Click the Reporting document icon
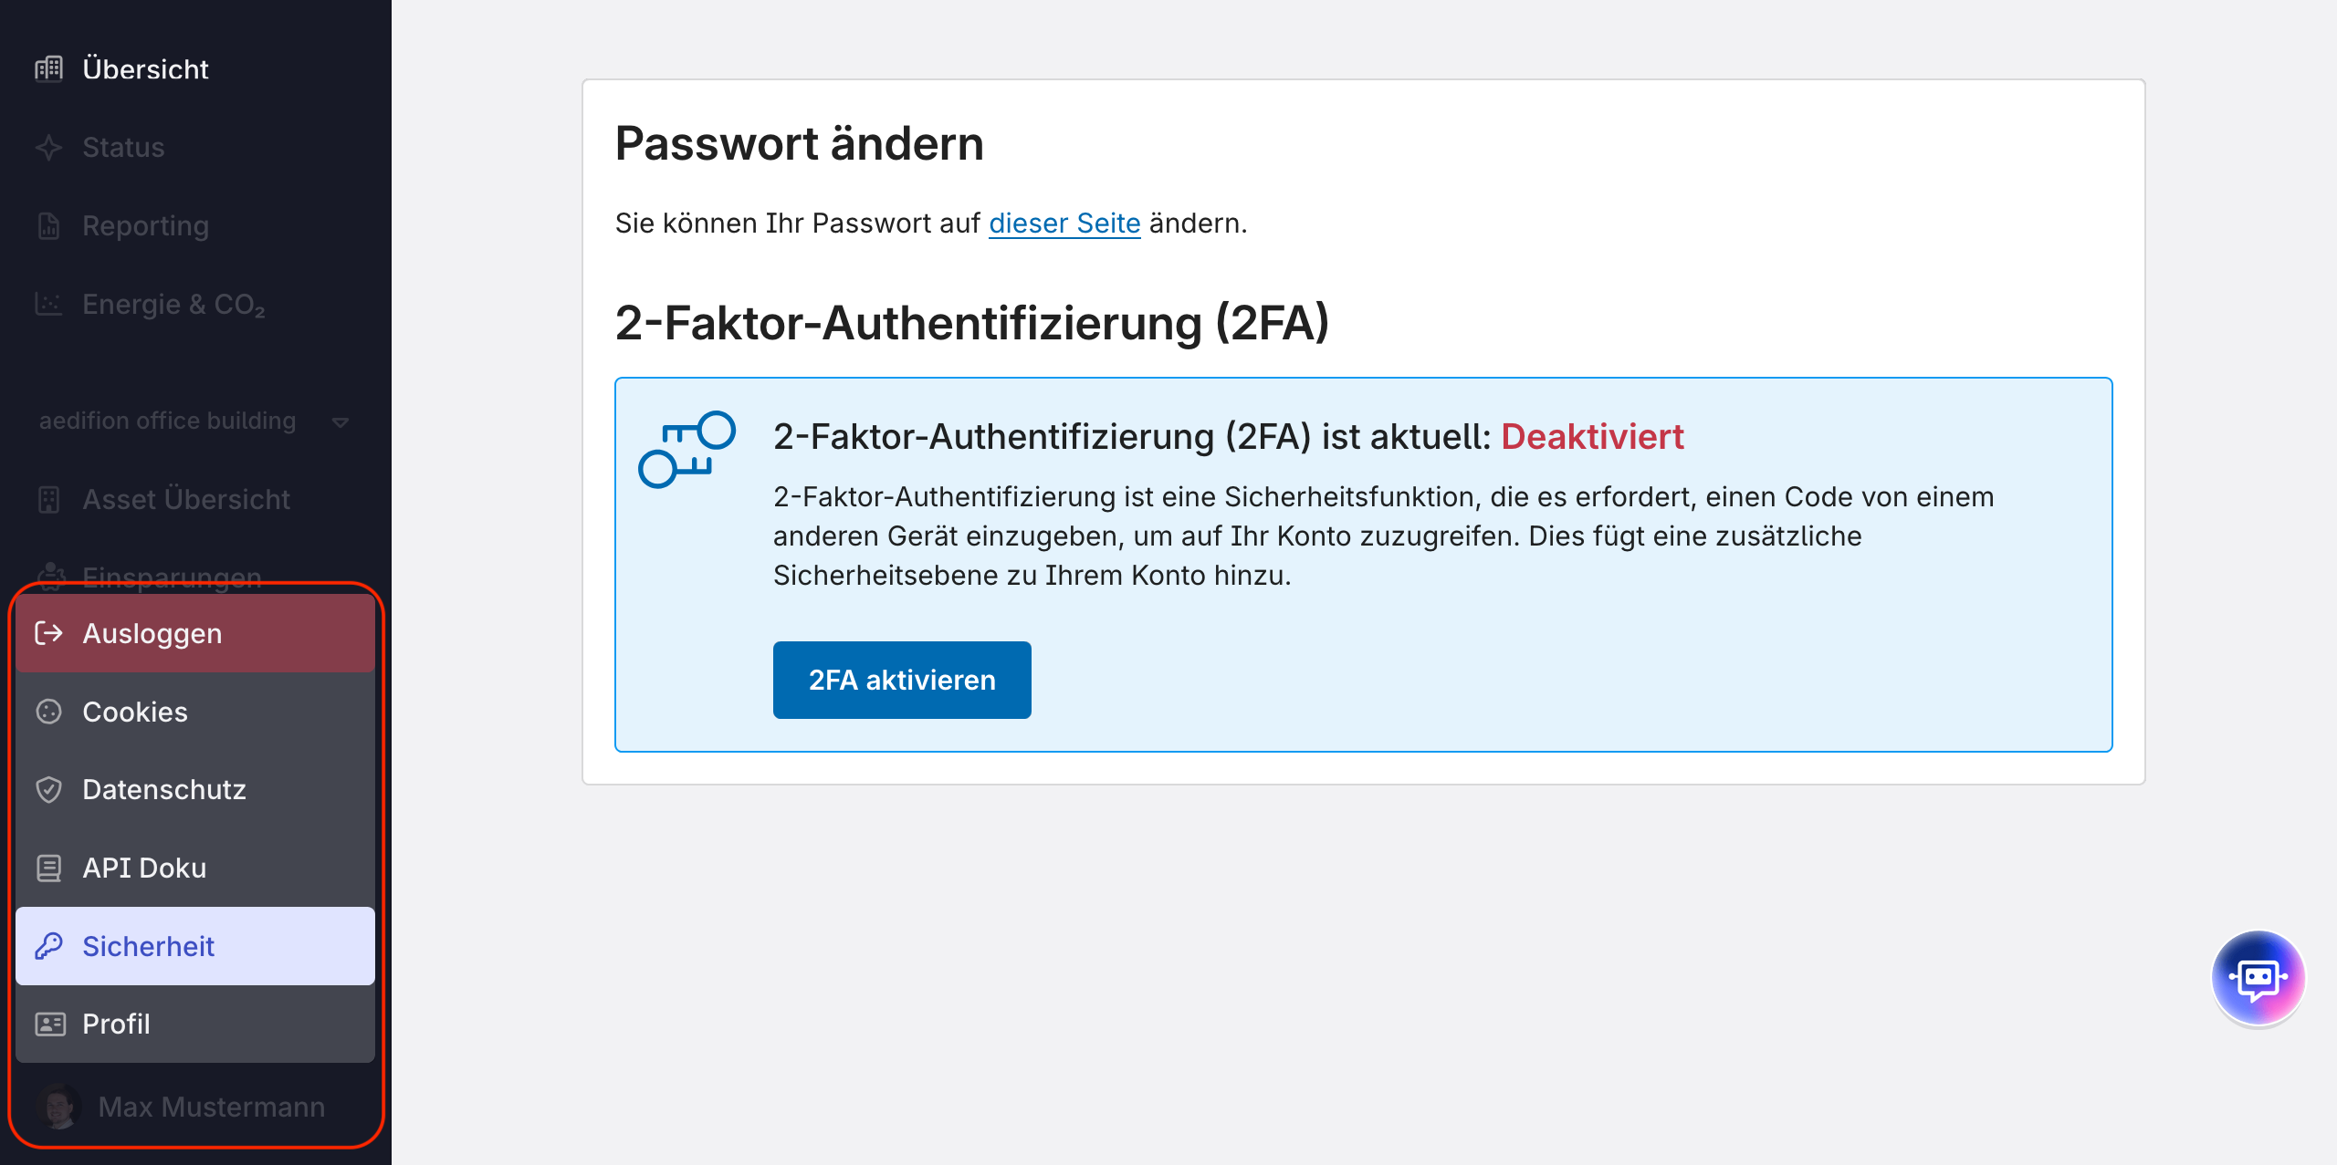This screenshot has height=1165, width=2337. click(49, 226)
